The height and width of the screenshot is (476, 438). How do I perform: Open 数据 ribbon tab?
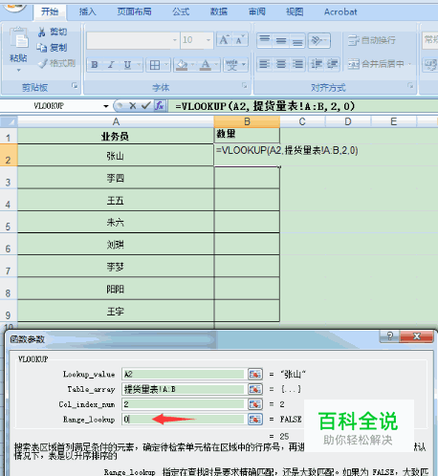click(219, 11)
